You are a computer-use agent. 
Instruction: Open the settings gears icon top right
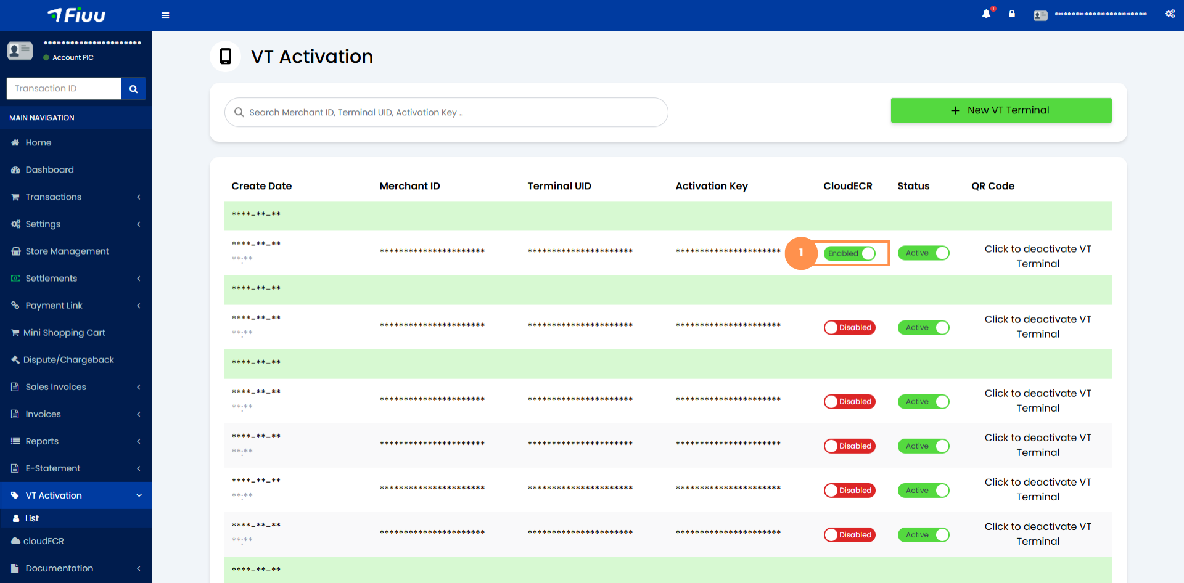1170,14
